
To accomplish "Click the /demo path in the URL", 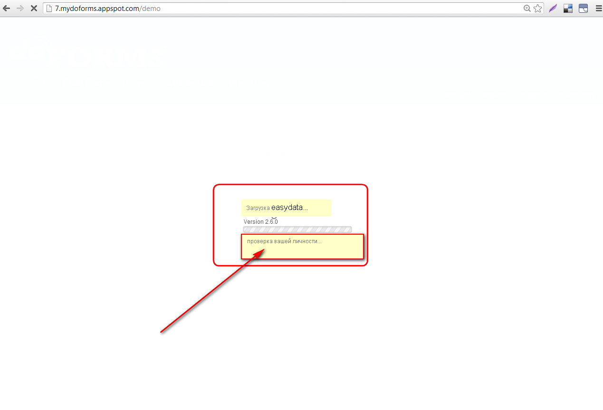I will (151, 8).
